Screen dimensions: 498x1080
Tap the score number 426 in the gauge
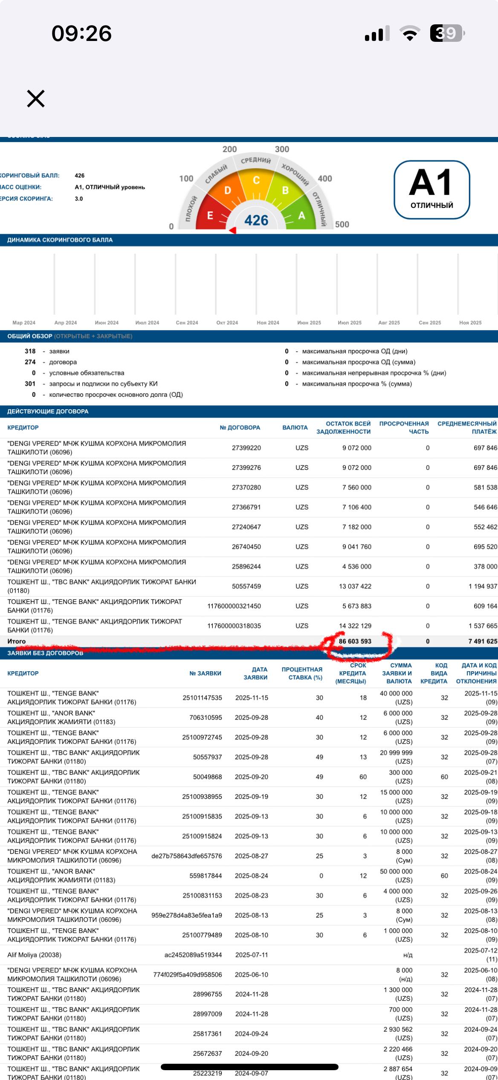(256, 220)
